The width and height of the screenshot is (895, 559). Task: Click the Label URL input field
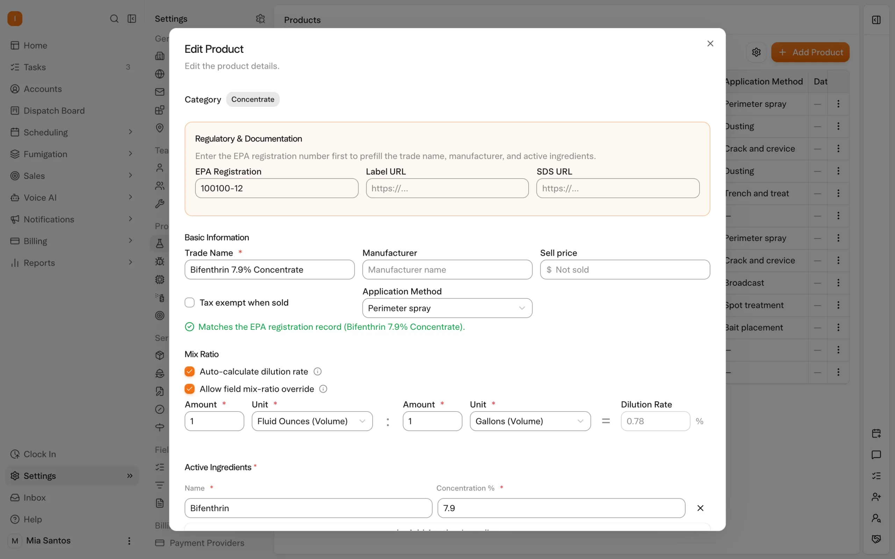click(x=447, y=188)
